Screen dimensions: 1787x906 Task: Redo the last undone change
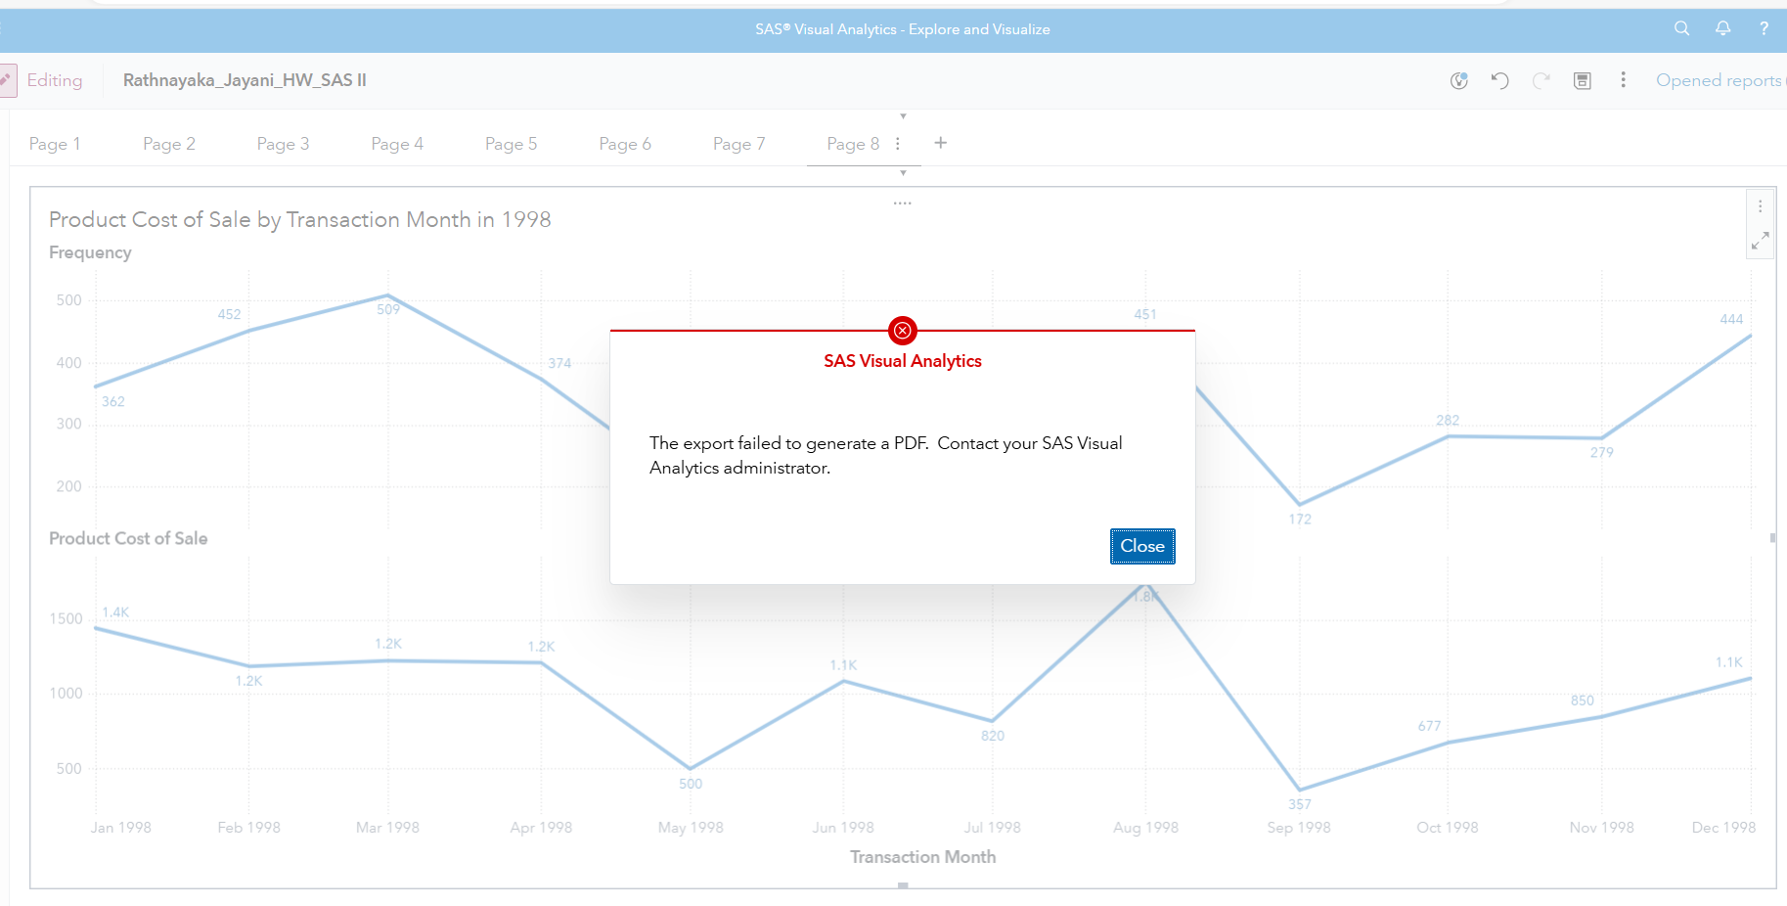(1541, 80)
